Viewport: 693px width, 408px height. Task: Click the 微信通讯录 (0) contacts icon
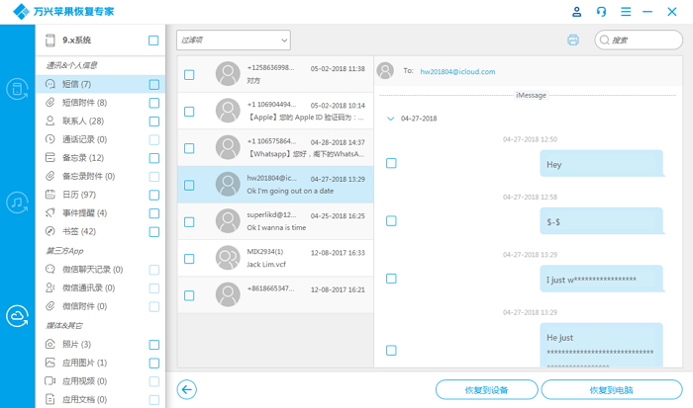[50, 287]
